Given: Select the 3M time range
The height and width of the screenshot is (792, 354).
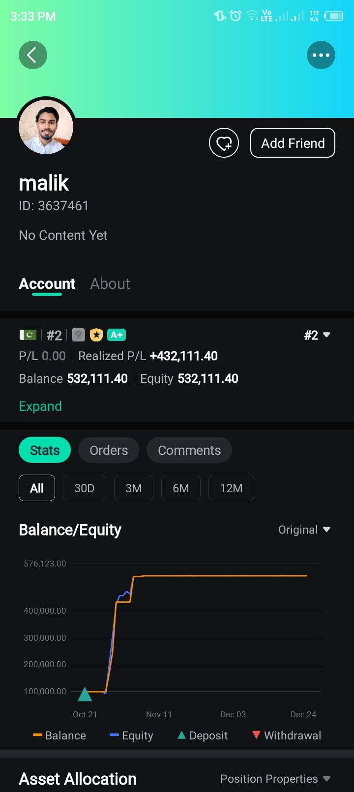Looking at the screenshot, I should [x=133, y=488].
